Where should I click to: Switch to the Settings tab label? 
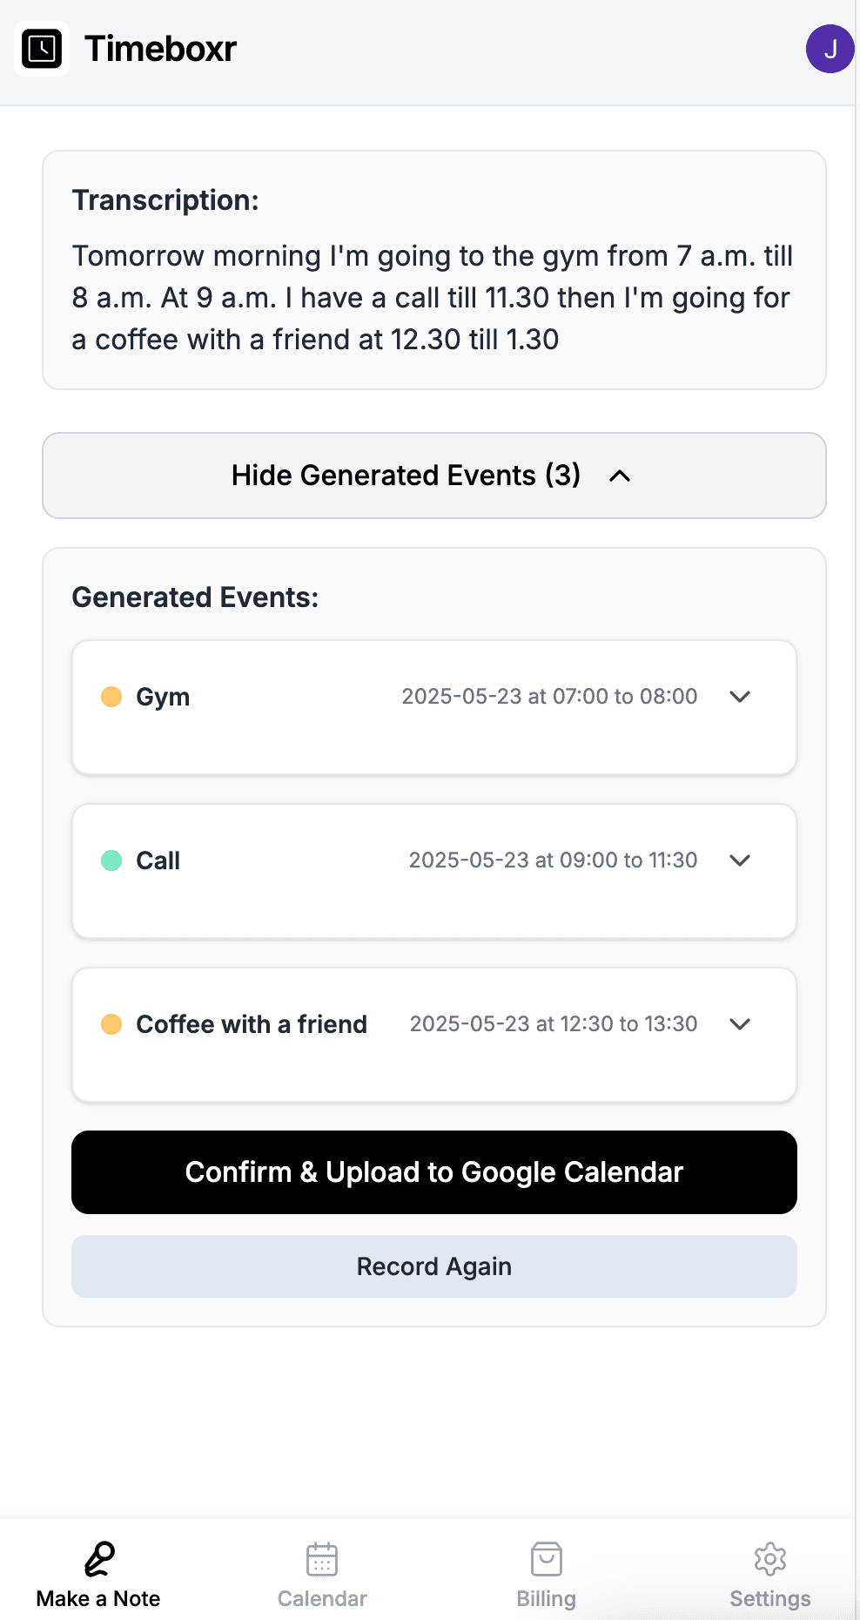click(x=770, y=1599)
